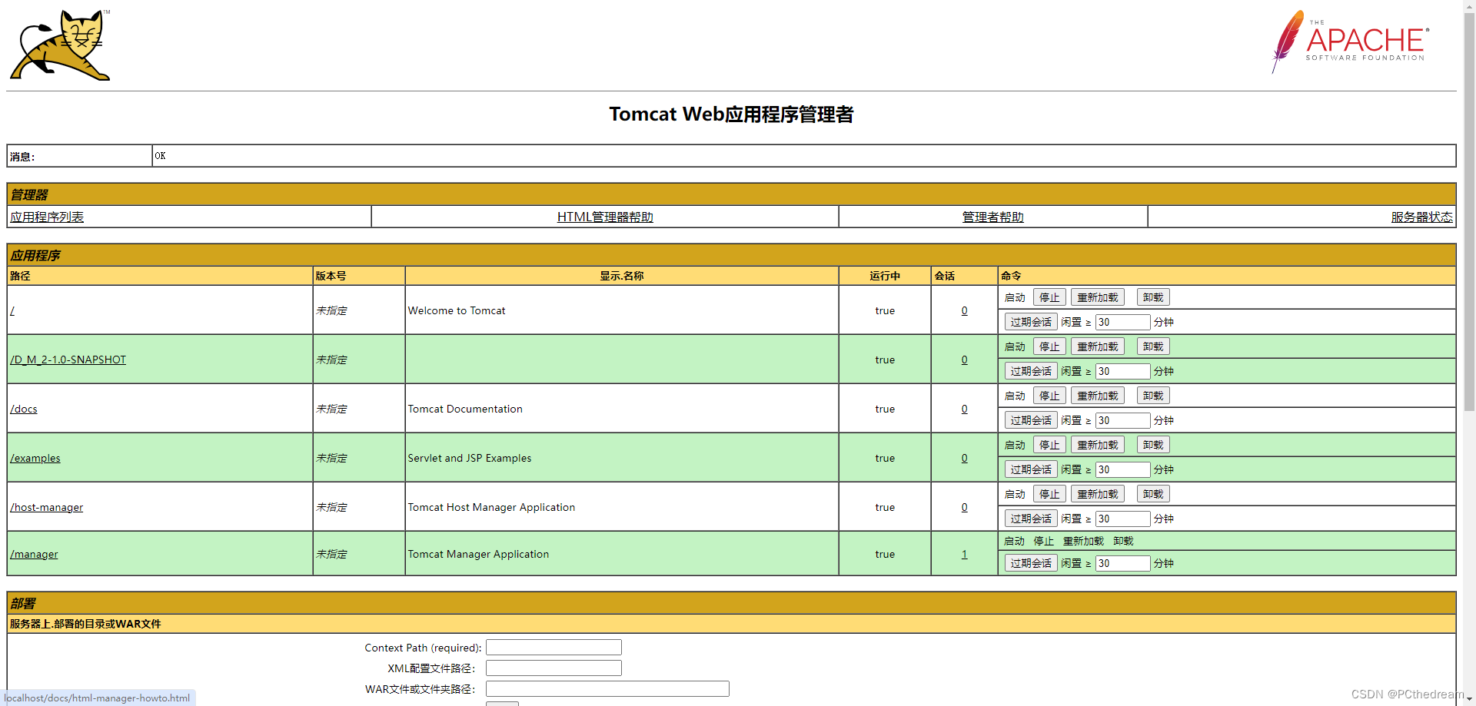Click the 显示.名称 column header
Screen dimensions: 1476x706
622,276
